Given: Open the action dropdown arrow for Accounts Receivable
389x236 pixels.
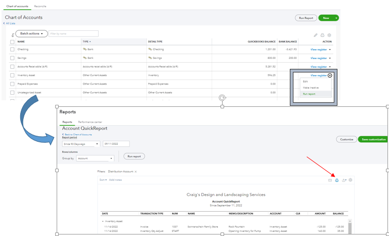Looking at the screenshot, I should pos(330,67).
